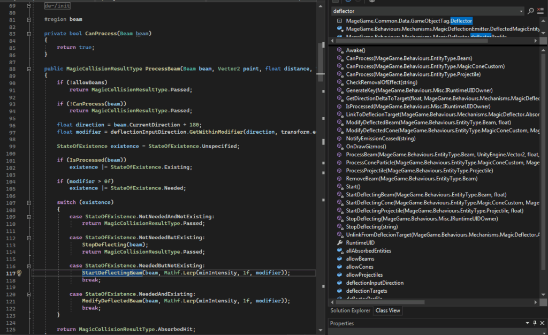
Task: Pin the Properties panel with the pushpin icon
Action: pyautogui.click(x=535, y=323)
